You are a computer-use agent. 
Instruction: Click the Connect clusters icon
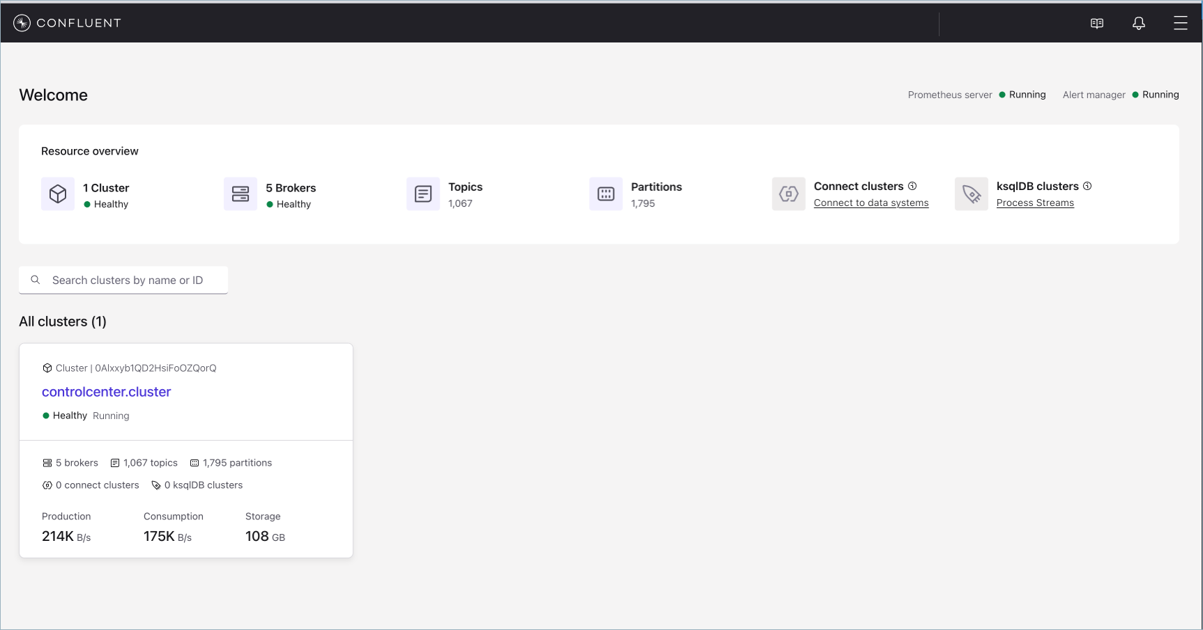point(788,194)
